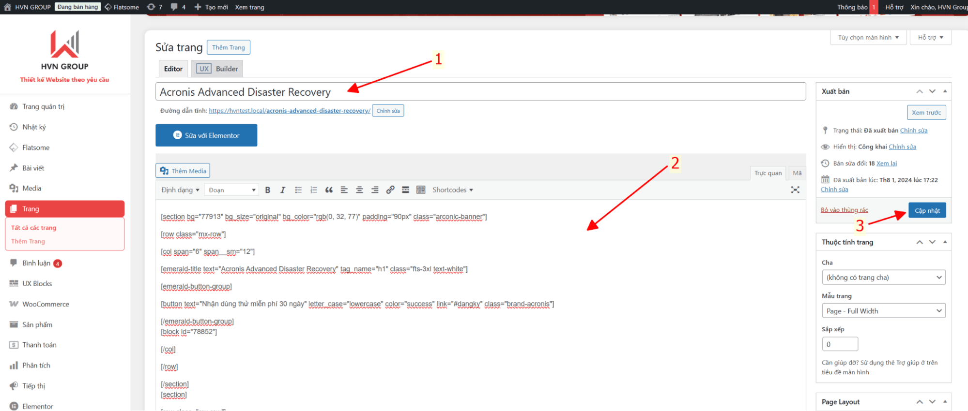Click the insert link icon
The image size is (968, 411).
pyautogui.click(x=390, y=190)
